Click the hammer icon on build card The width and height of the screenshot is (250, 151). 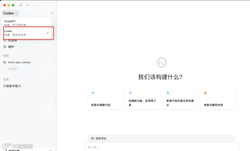tap(130, 93)
